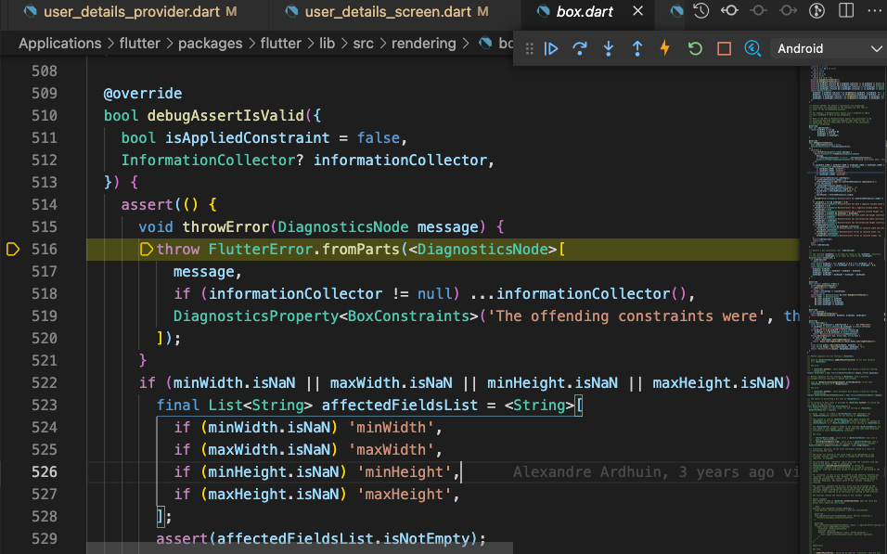Toggle a breakpoint beside line 522

(x=13, y=383)
